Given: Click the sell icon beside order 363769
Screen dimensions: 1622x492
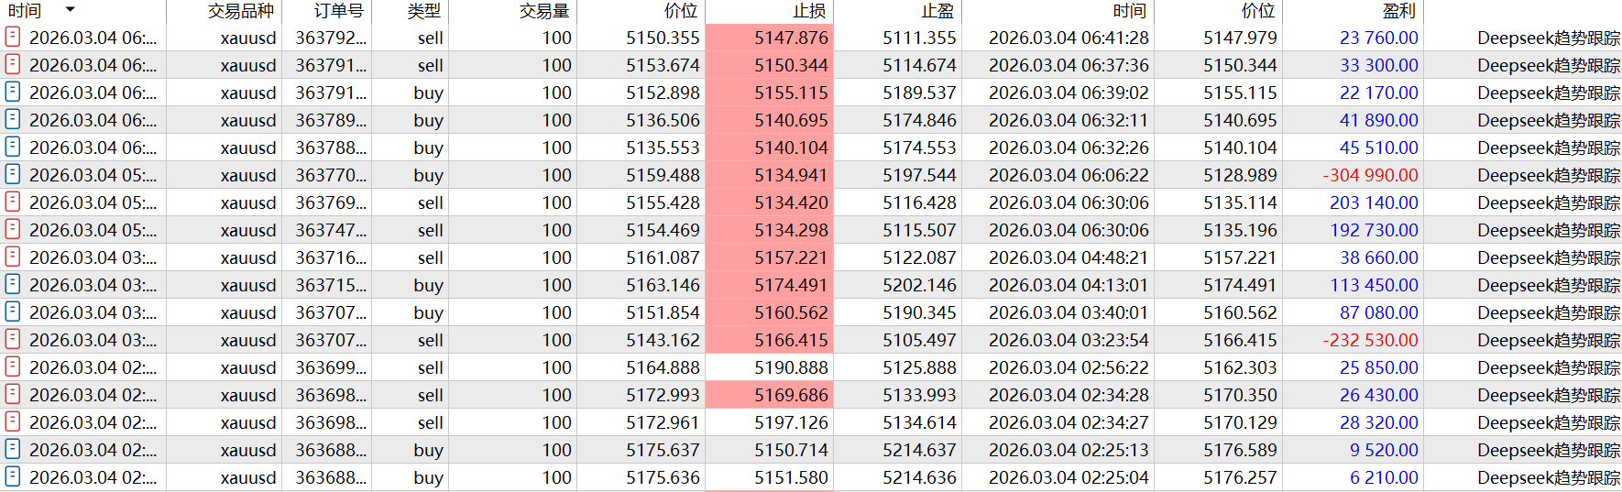Looking at the screenshot, I should pos(13,202).
